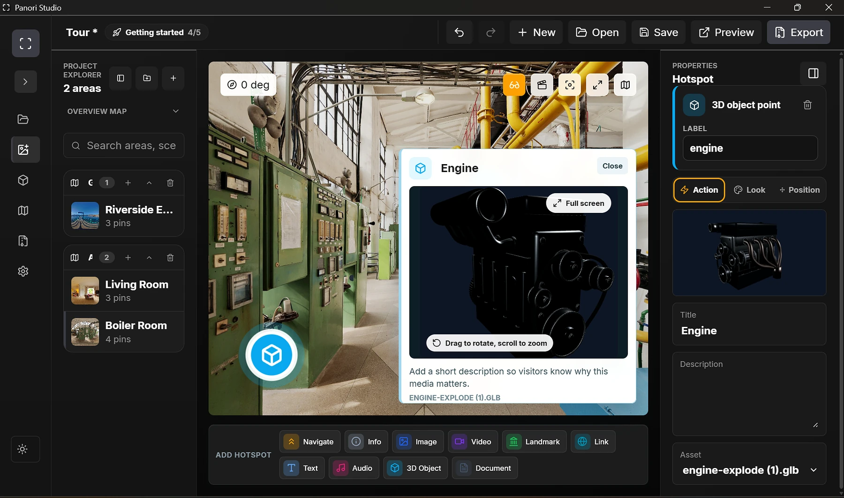Click the Search areas input field
The width and height of the screenshot is (844, 498).
(x=124, y=146)
